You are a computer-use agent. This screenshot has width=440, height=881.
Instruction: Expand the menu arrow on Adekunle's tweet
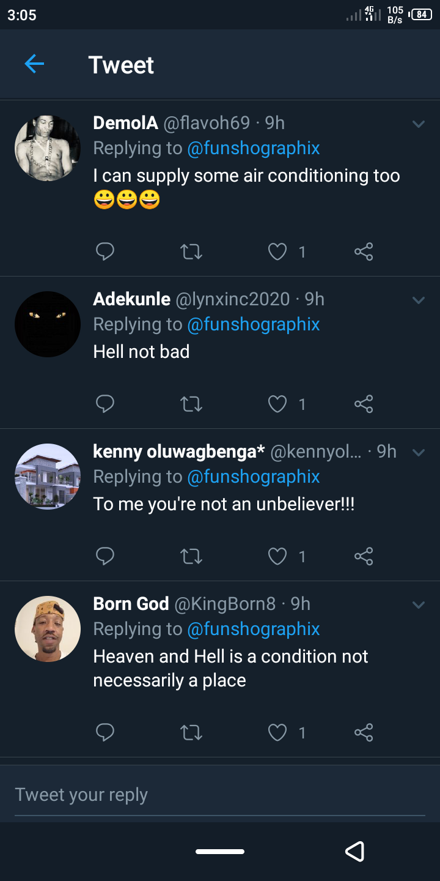point(419,300)
